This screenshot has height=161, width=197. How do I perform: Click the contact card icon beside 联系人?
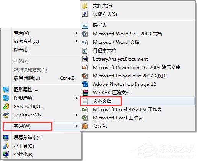(x=85, y=26)
